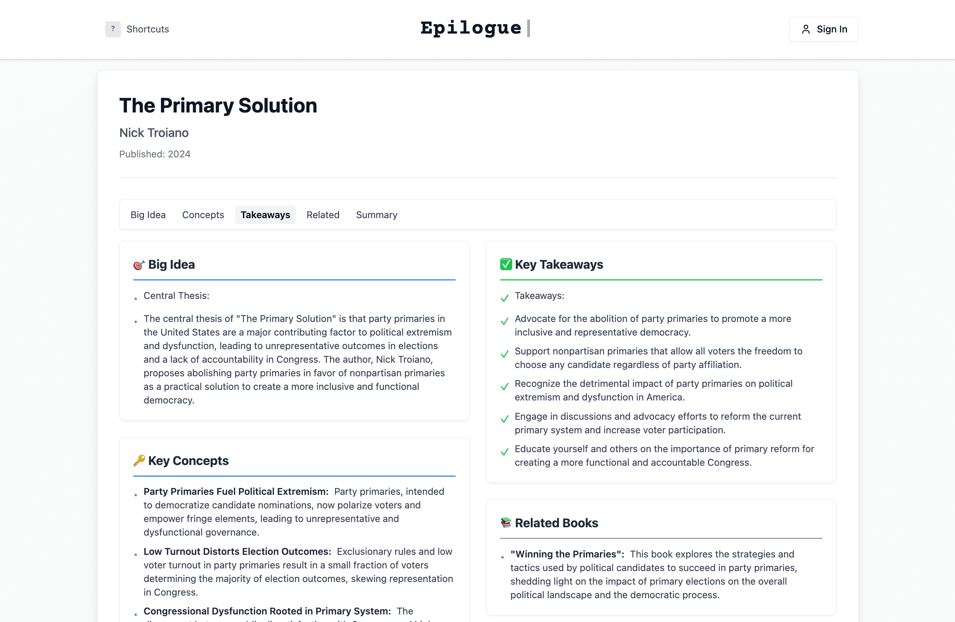Select the Takeaways tab
The height and width of the screenshot is (622, 955).
click(265, 215)
